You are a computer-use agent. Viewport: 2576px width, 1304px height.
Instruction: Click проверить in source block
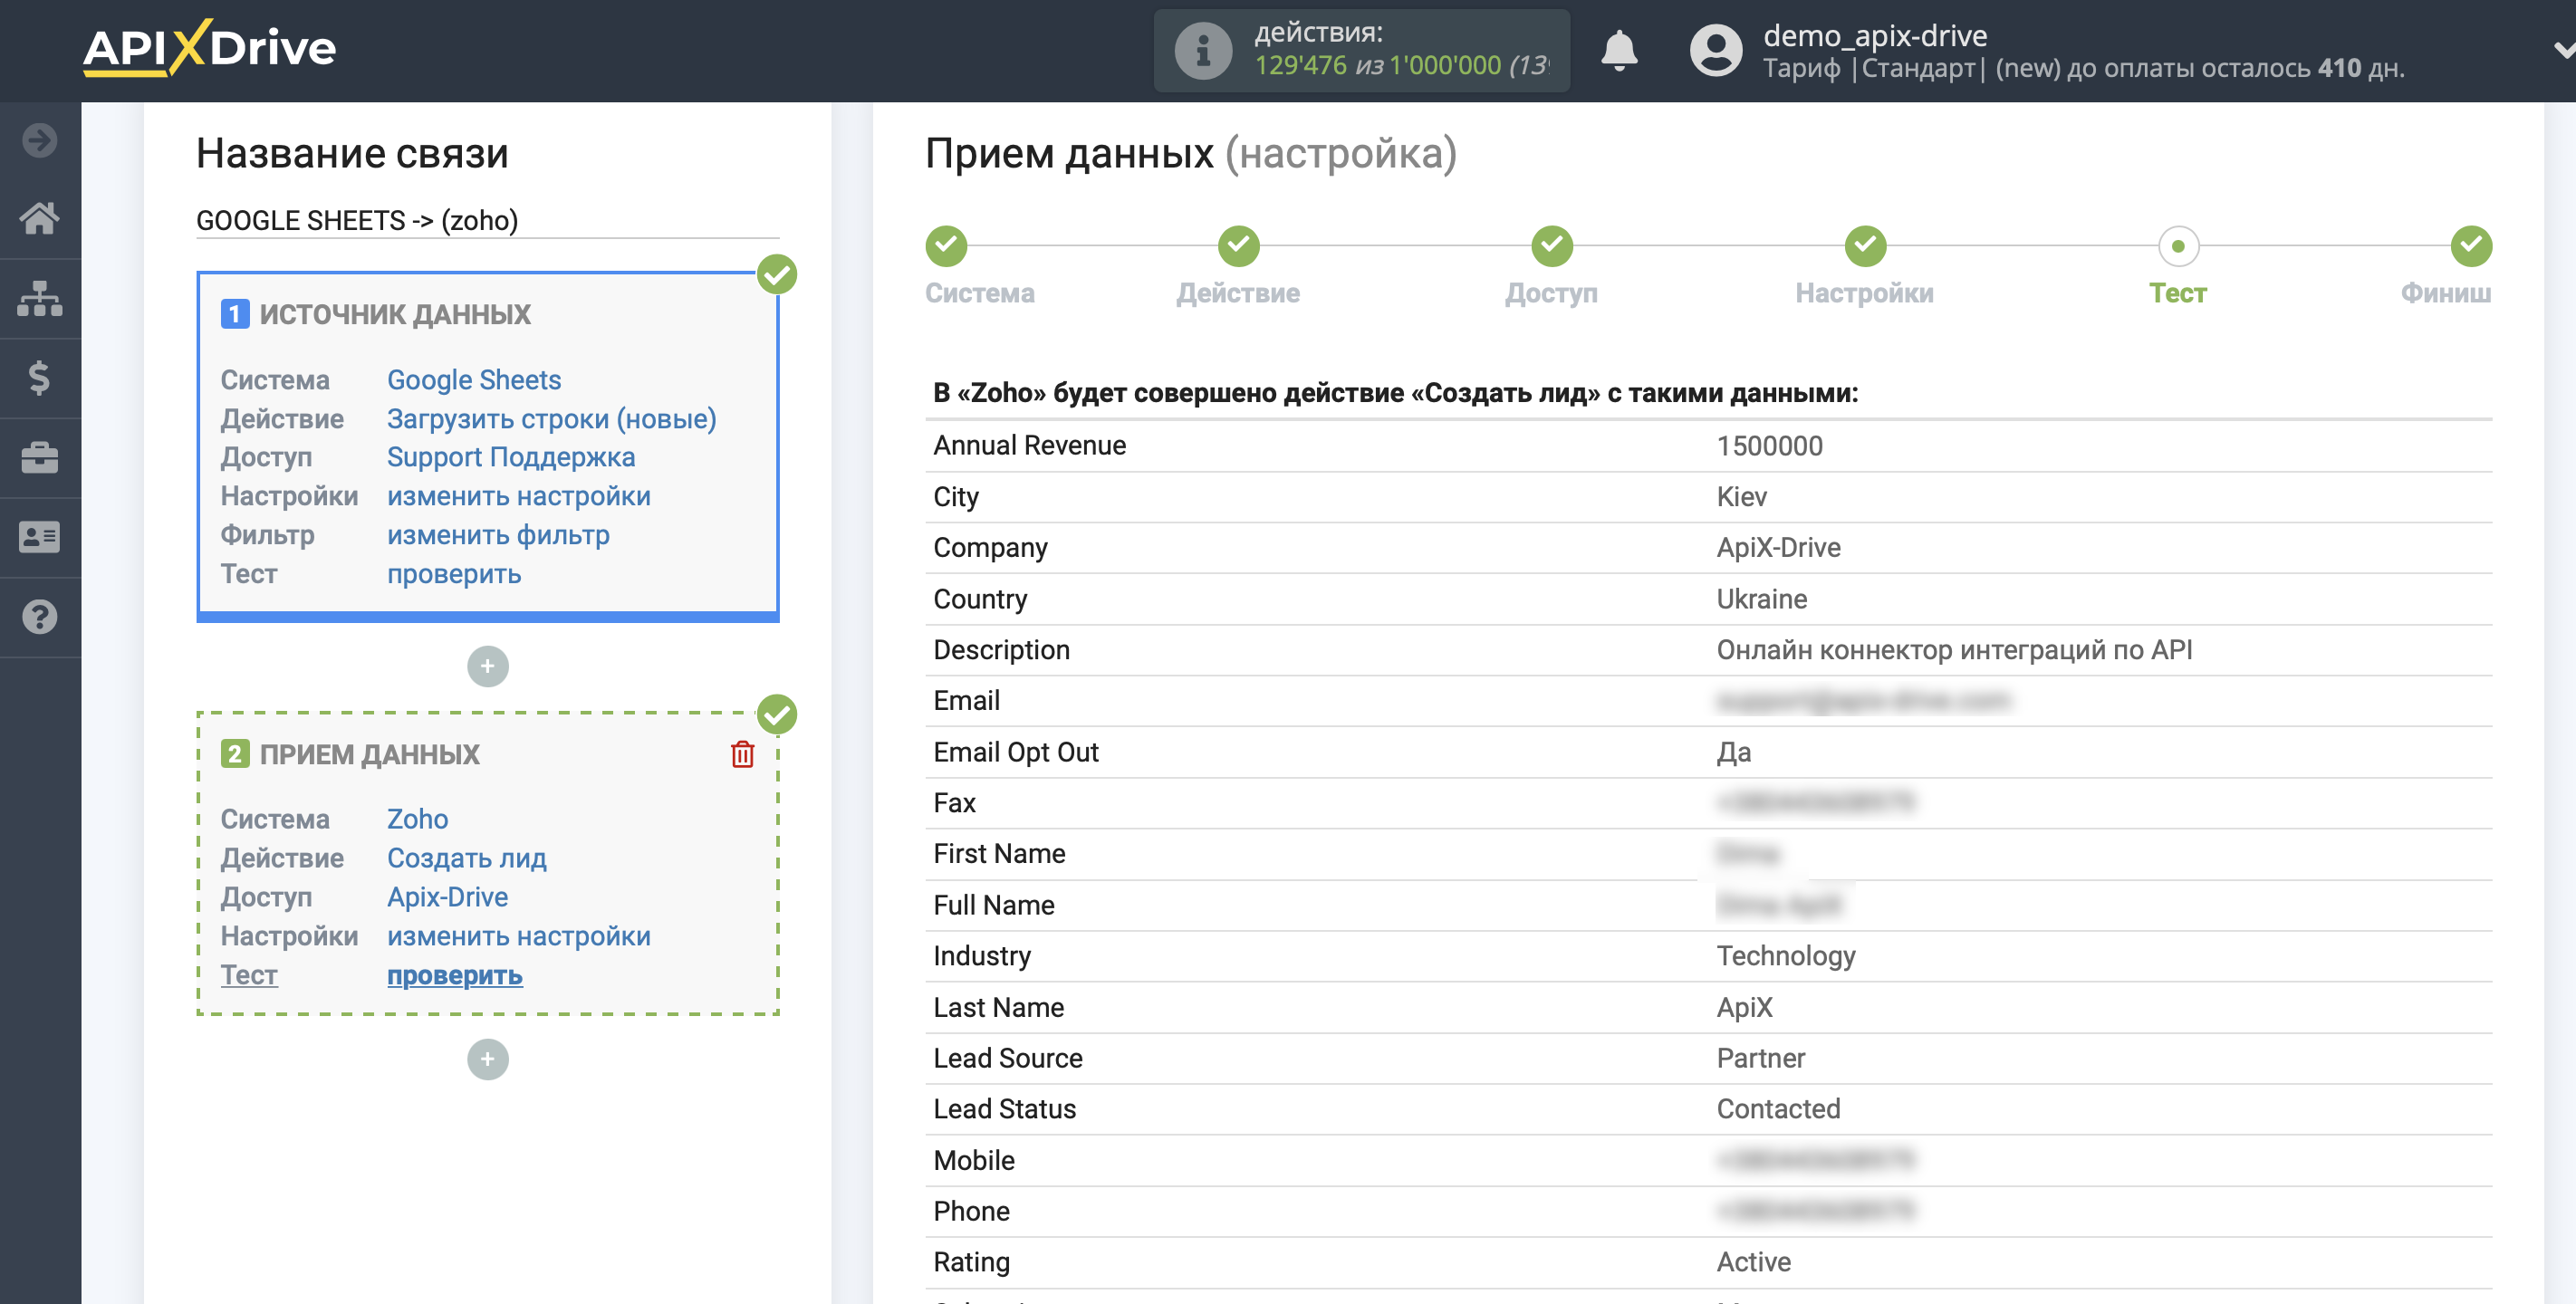[x=454, y=574]
